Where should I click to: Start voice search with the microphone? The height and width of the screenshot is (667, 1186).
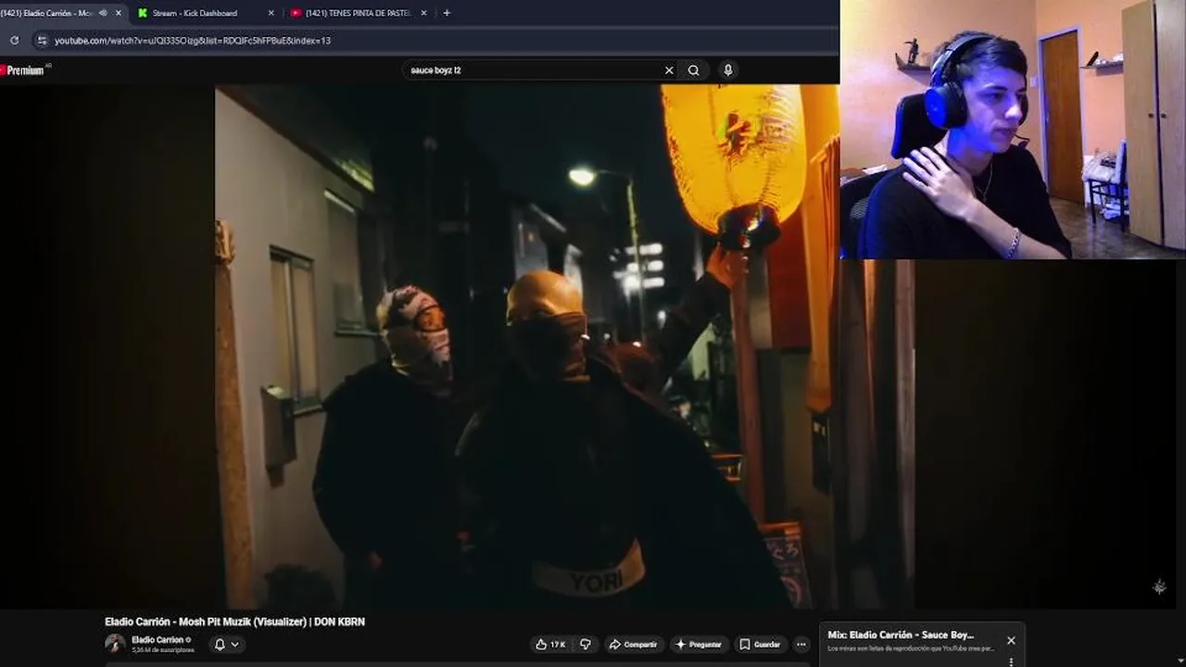point(728,70)
